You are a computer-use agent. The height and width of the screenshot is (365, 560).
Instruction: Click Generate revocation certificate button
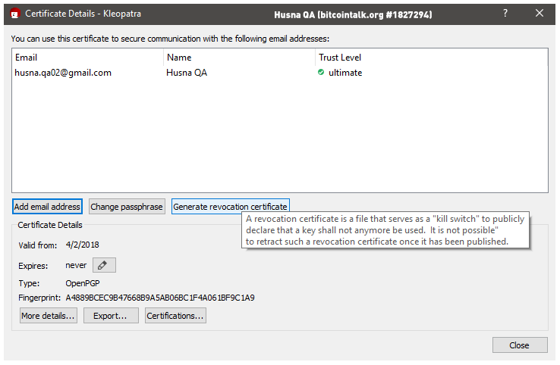(x=231, y=207)
